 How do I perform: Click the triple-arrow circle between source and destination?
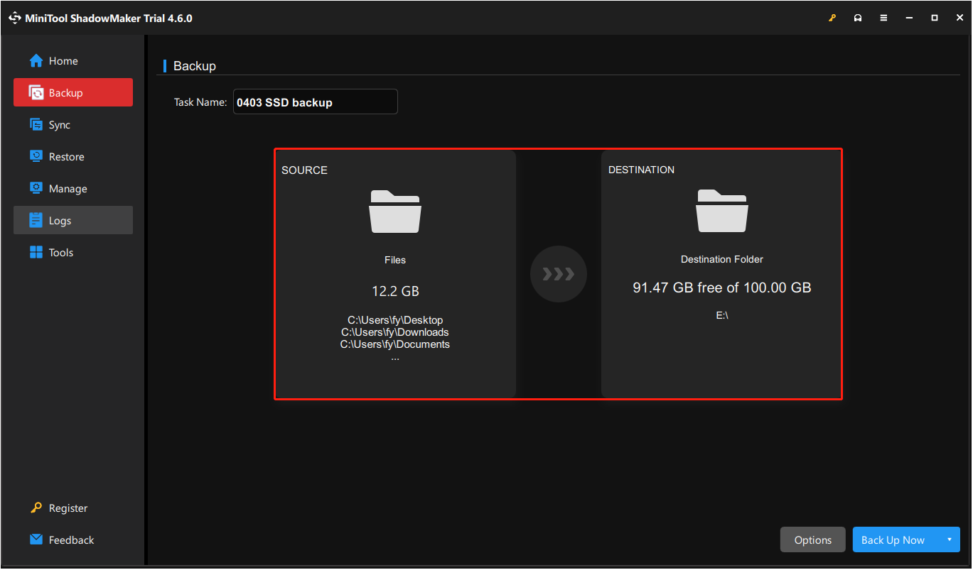click(x=559, y=274)
